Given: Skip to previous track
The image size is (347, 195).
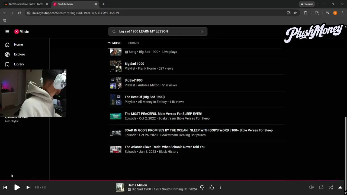Looking at the screenshot, I should [5, 187].
